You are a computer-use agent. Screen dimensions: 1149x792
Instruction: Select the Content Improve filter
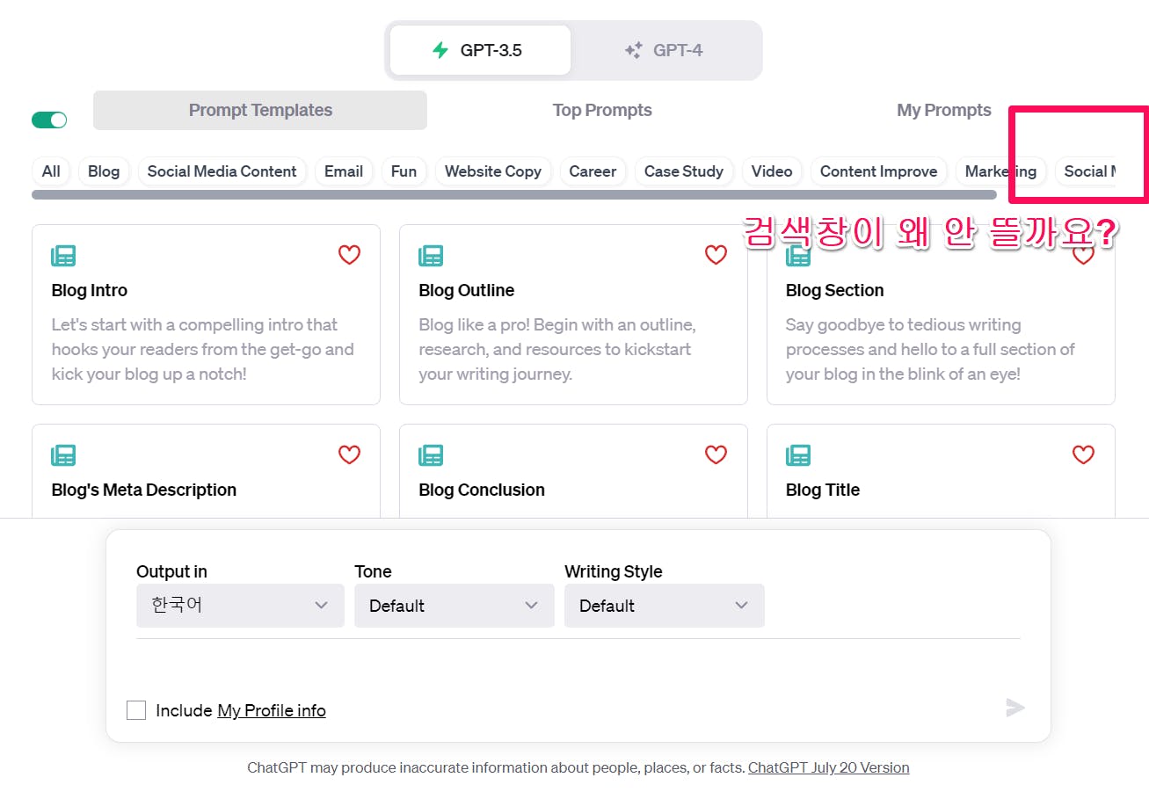(x=879, y=171)
